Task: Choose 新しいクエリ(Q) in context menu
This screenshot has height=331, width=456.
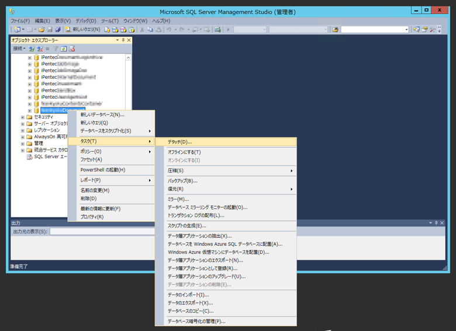Action: (x=111, y=123)
